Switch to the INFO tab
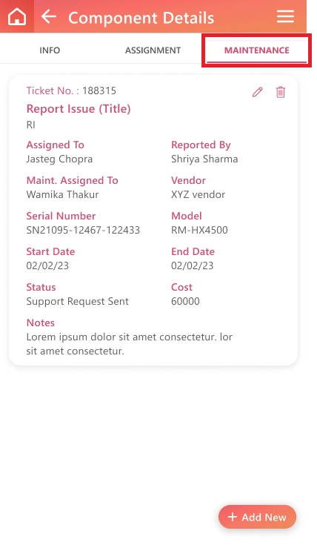 coord(50,50)
